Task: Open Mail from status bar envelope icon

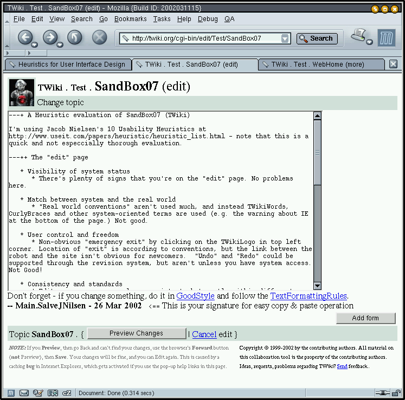Action: point(24,393)
